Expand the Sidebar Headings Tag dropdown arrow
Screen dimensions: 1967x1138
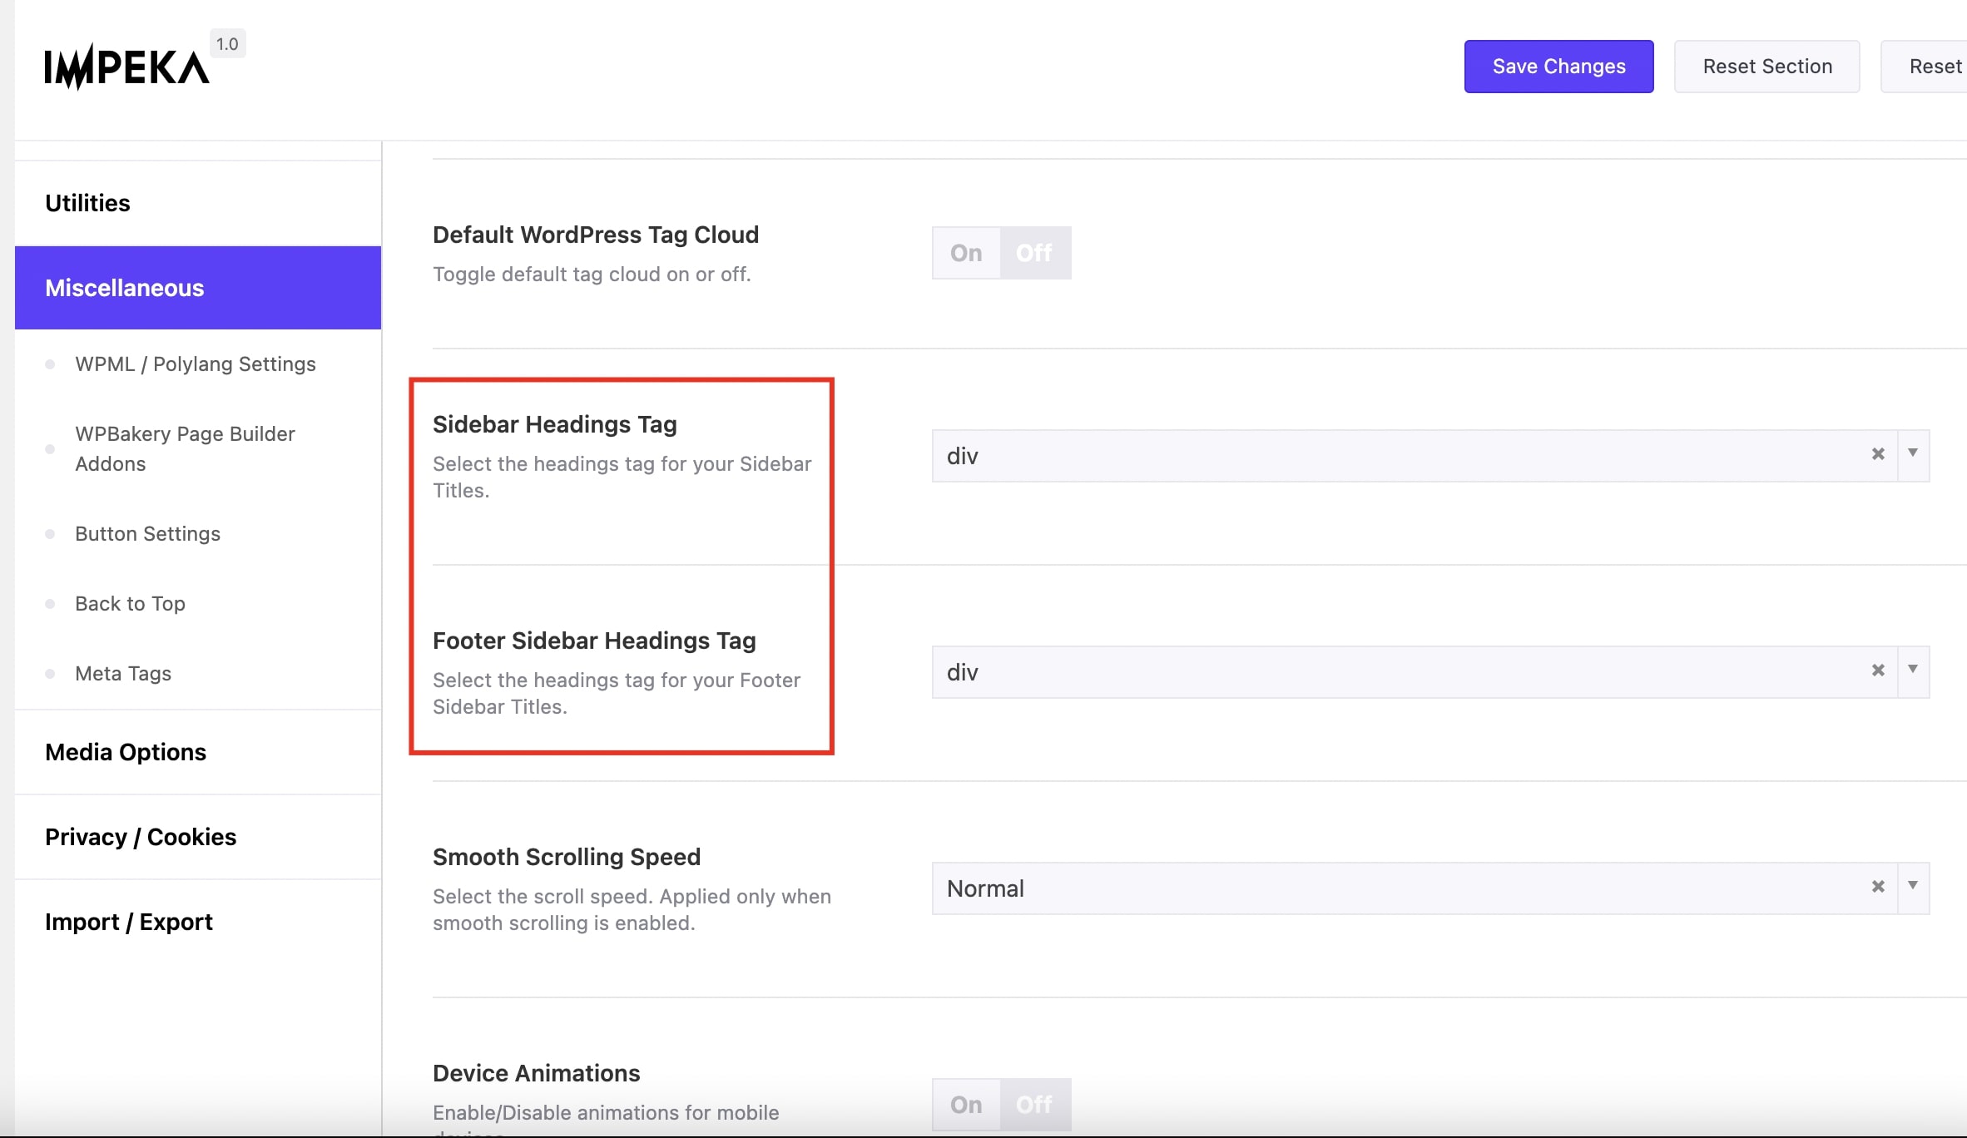1913,454
